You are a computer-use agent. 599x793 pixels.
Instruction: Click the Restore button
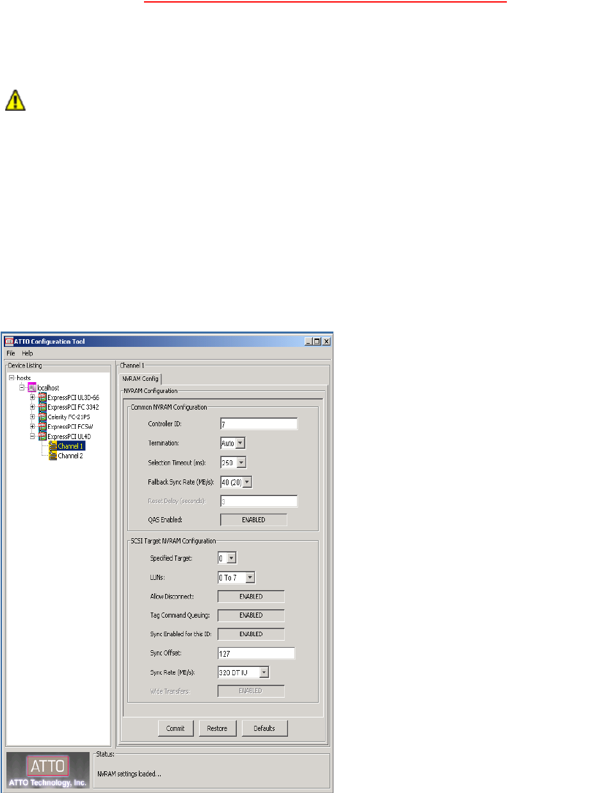(218, 728)
